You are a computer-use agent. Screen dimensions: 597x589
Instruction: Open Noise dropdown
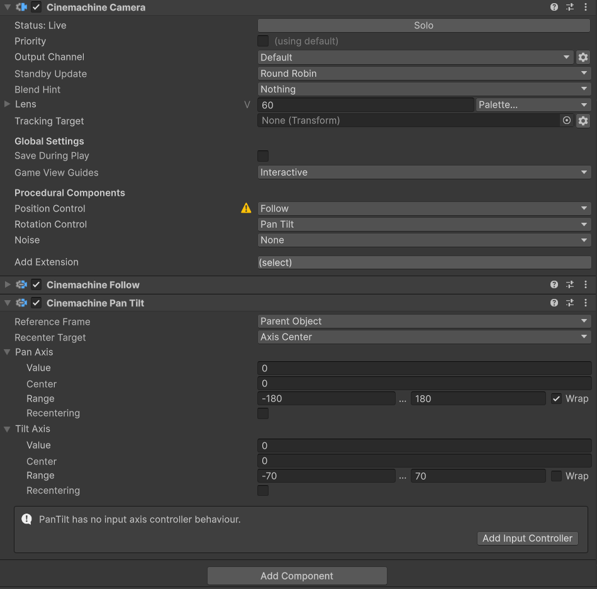tap(424, 240)
